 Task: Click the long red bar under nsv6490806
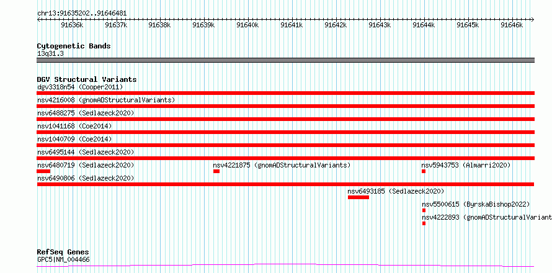pyautogui.click(x=285, y=184)
